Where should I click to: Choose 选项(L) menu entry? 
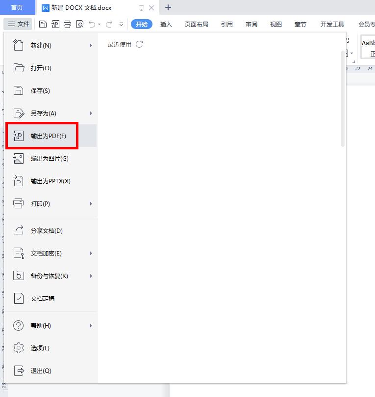click(x=51, y=348)
